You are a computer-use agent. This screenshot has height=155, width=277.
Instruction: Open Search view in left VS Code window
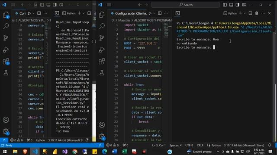coord(6,26)
